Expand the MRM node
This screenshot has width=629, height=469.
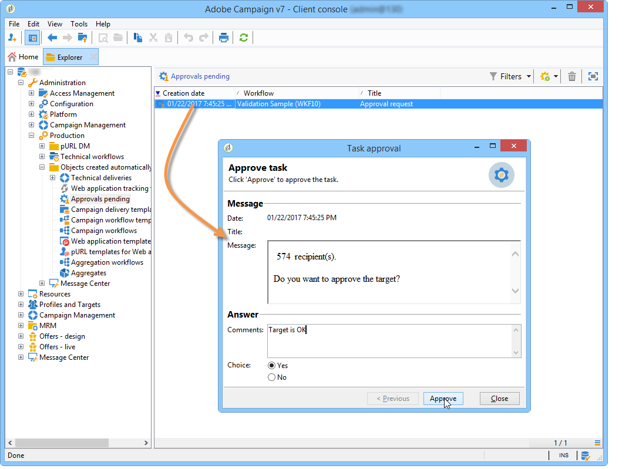point(21,326)
